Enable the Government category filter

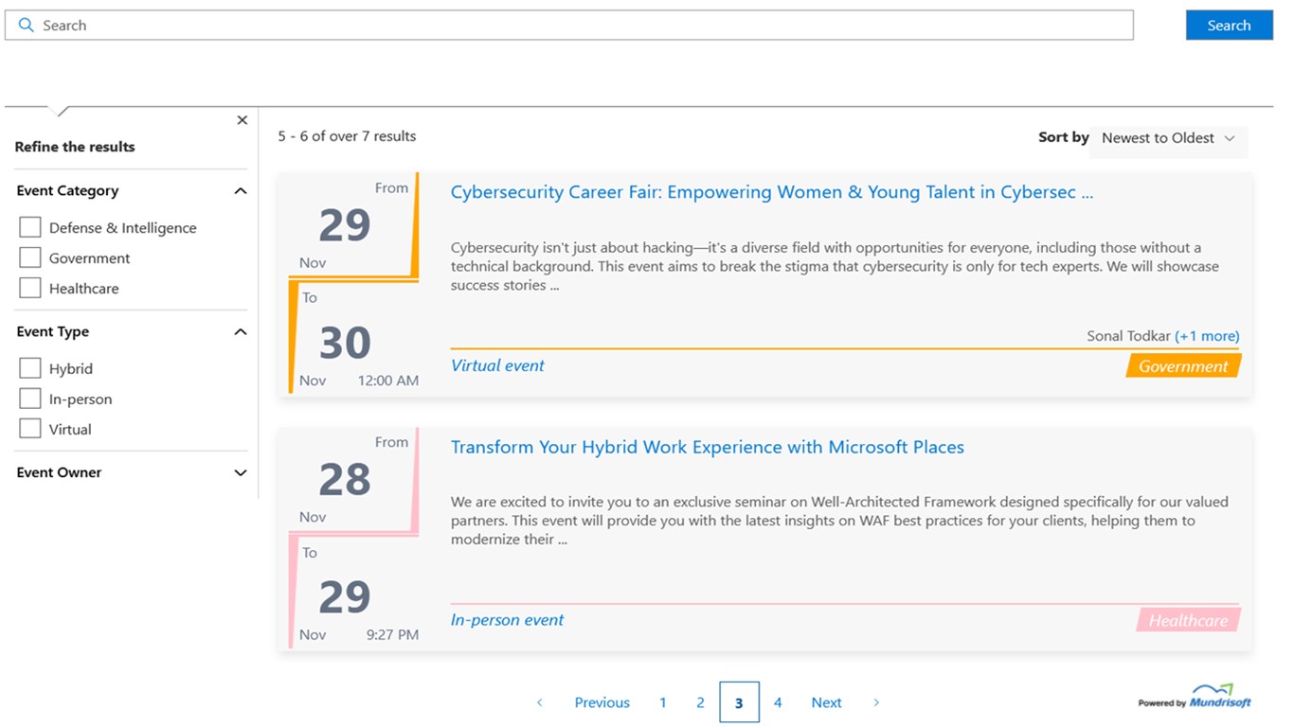[x=30, y=258]
